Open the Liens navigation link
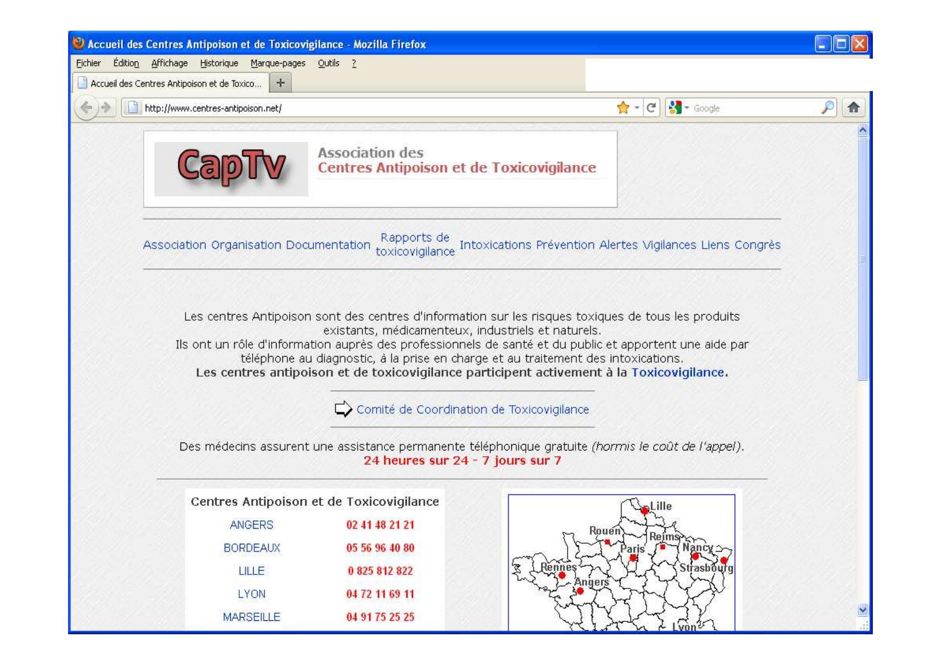This screenshot has height=665, width=941. point(715,245)
